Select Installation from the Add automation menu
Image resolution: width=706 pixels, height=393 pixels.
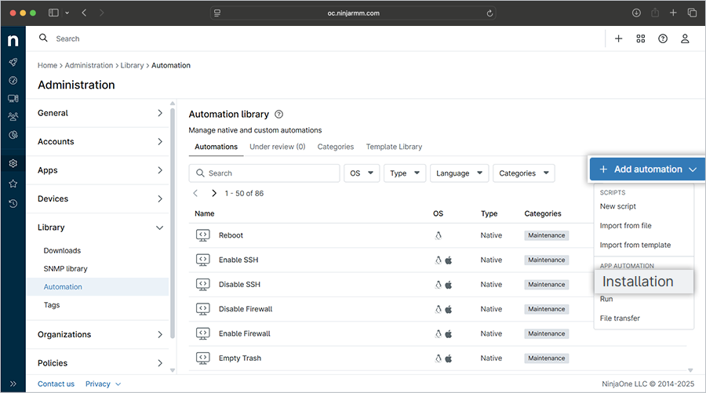click(638, 282)
